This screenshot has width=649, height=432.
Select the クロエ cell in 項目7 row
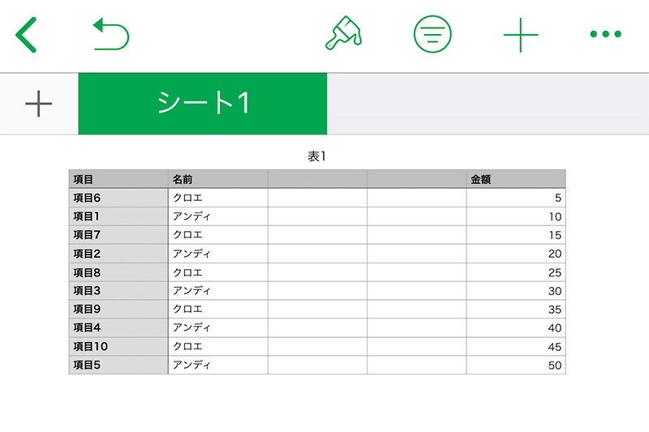coord(218,235)
